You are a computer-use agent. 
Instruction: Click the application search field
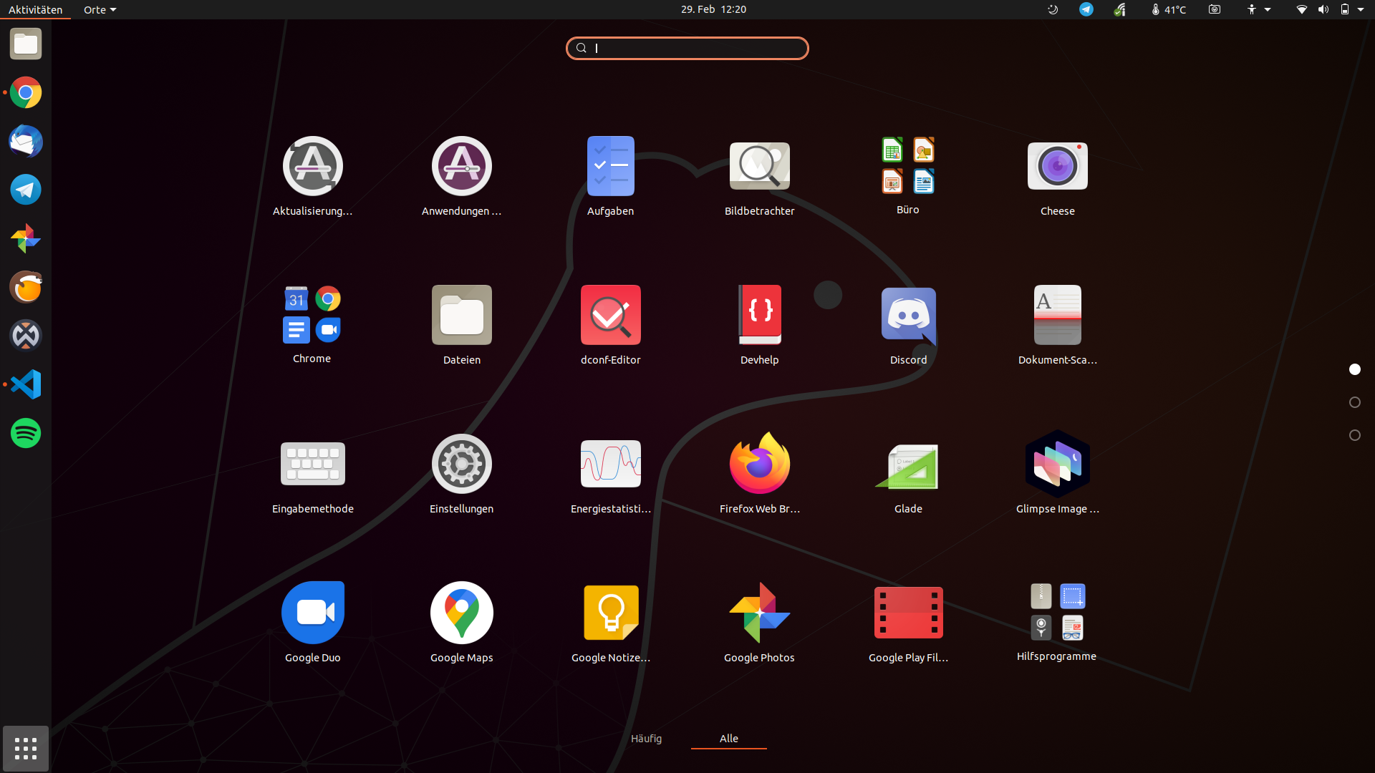point(687,48)
